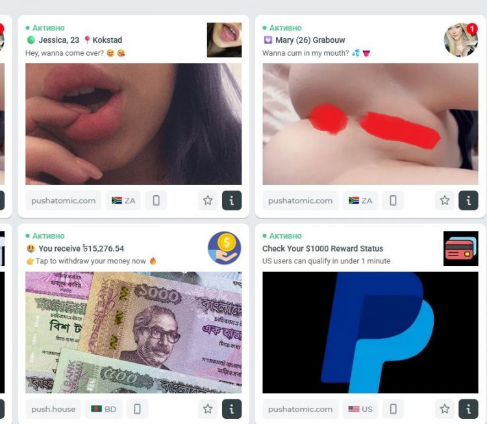Open info for the Jessica, 23 ad
Image resolution: width=487 pixels, height=424 pixels.
pos(232,200)
